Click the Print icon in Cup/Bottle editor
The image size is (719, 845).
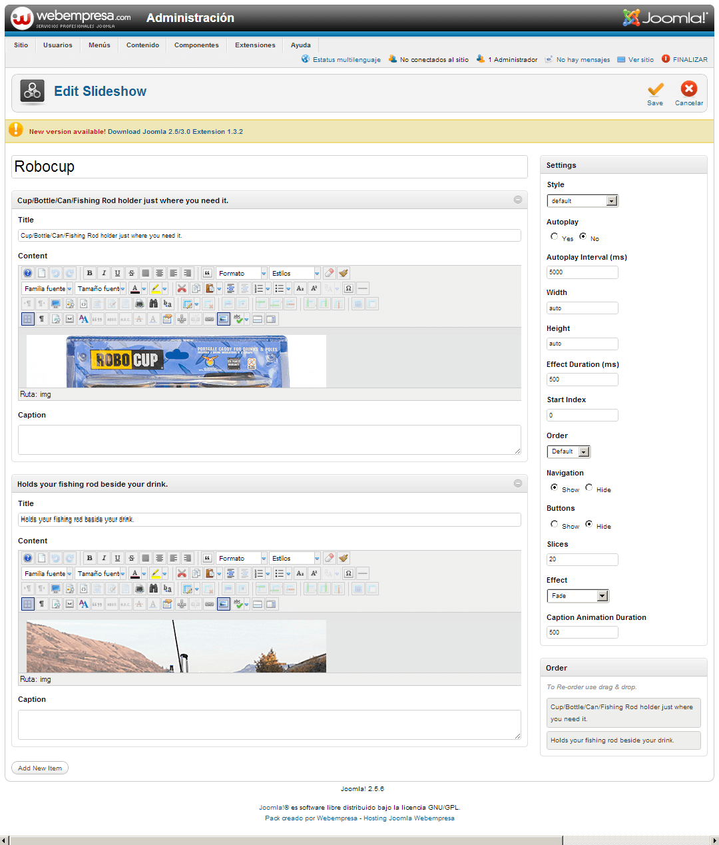(x=139, y=304)
